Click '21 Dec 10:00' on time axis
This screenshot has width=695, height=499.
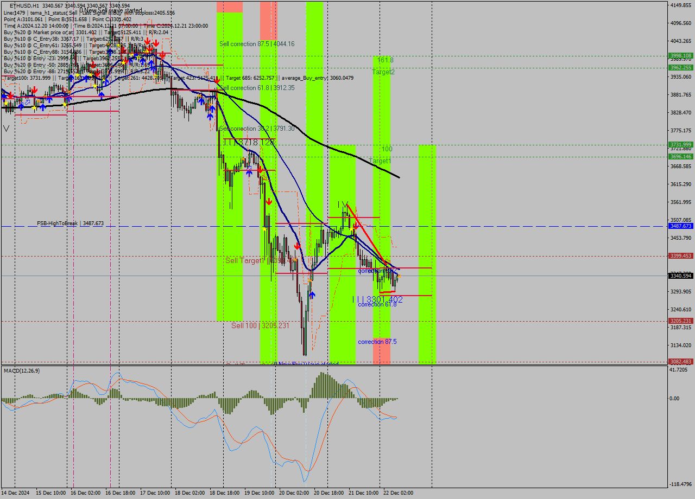tap(364, 493)
